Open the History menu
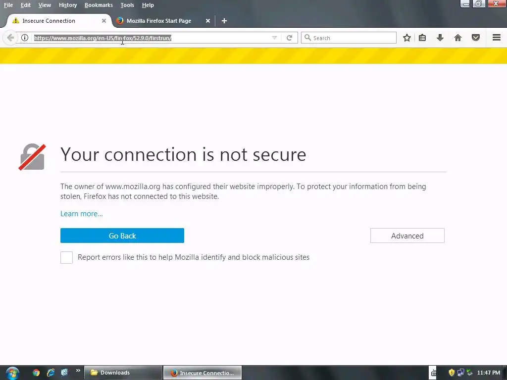 click(68, 5)
